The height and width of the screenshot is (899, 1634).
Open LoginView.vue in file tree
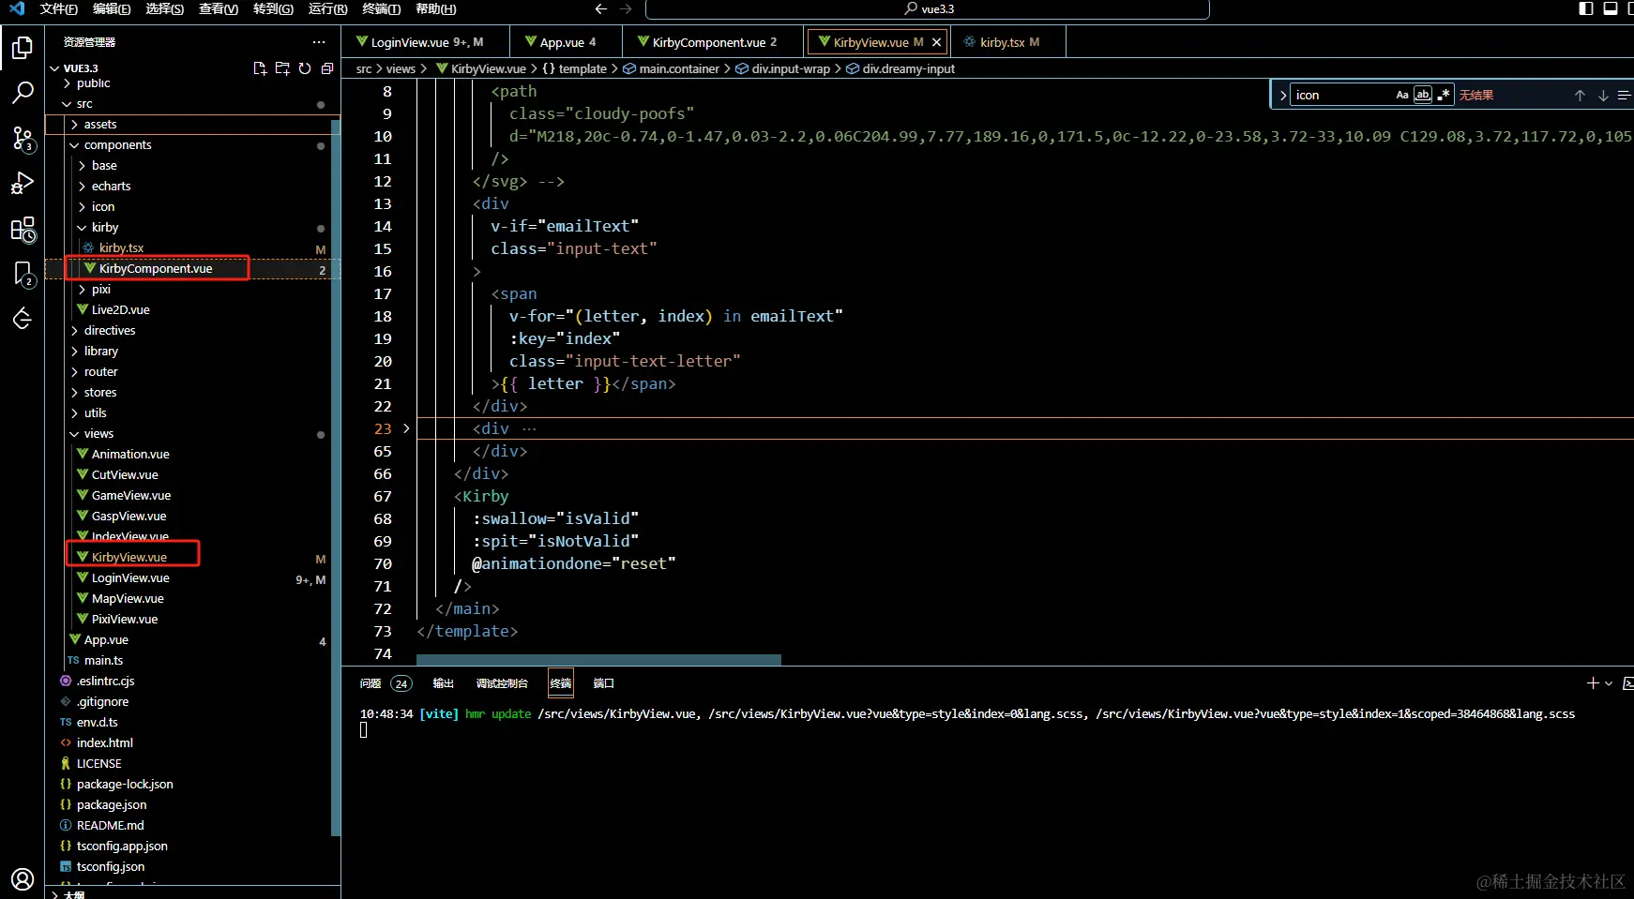point(130,578)
